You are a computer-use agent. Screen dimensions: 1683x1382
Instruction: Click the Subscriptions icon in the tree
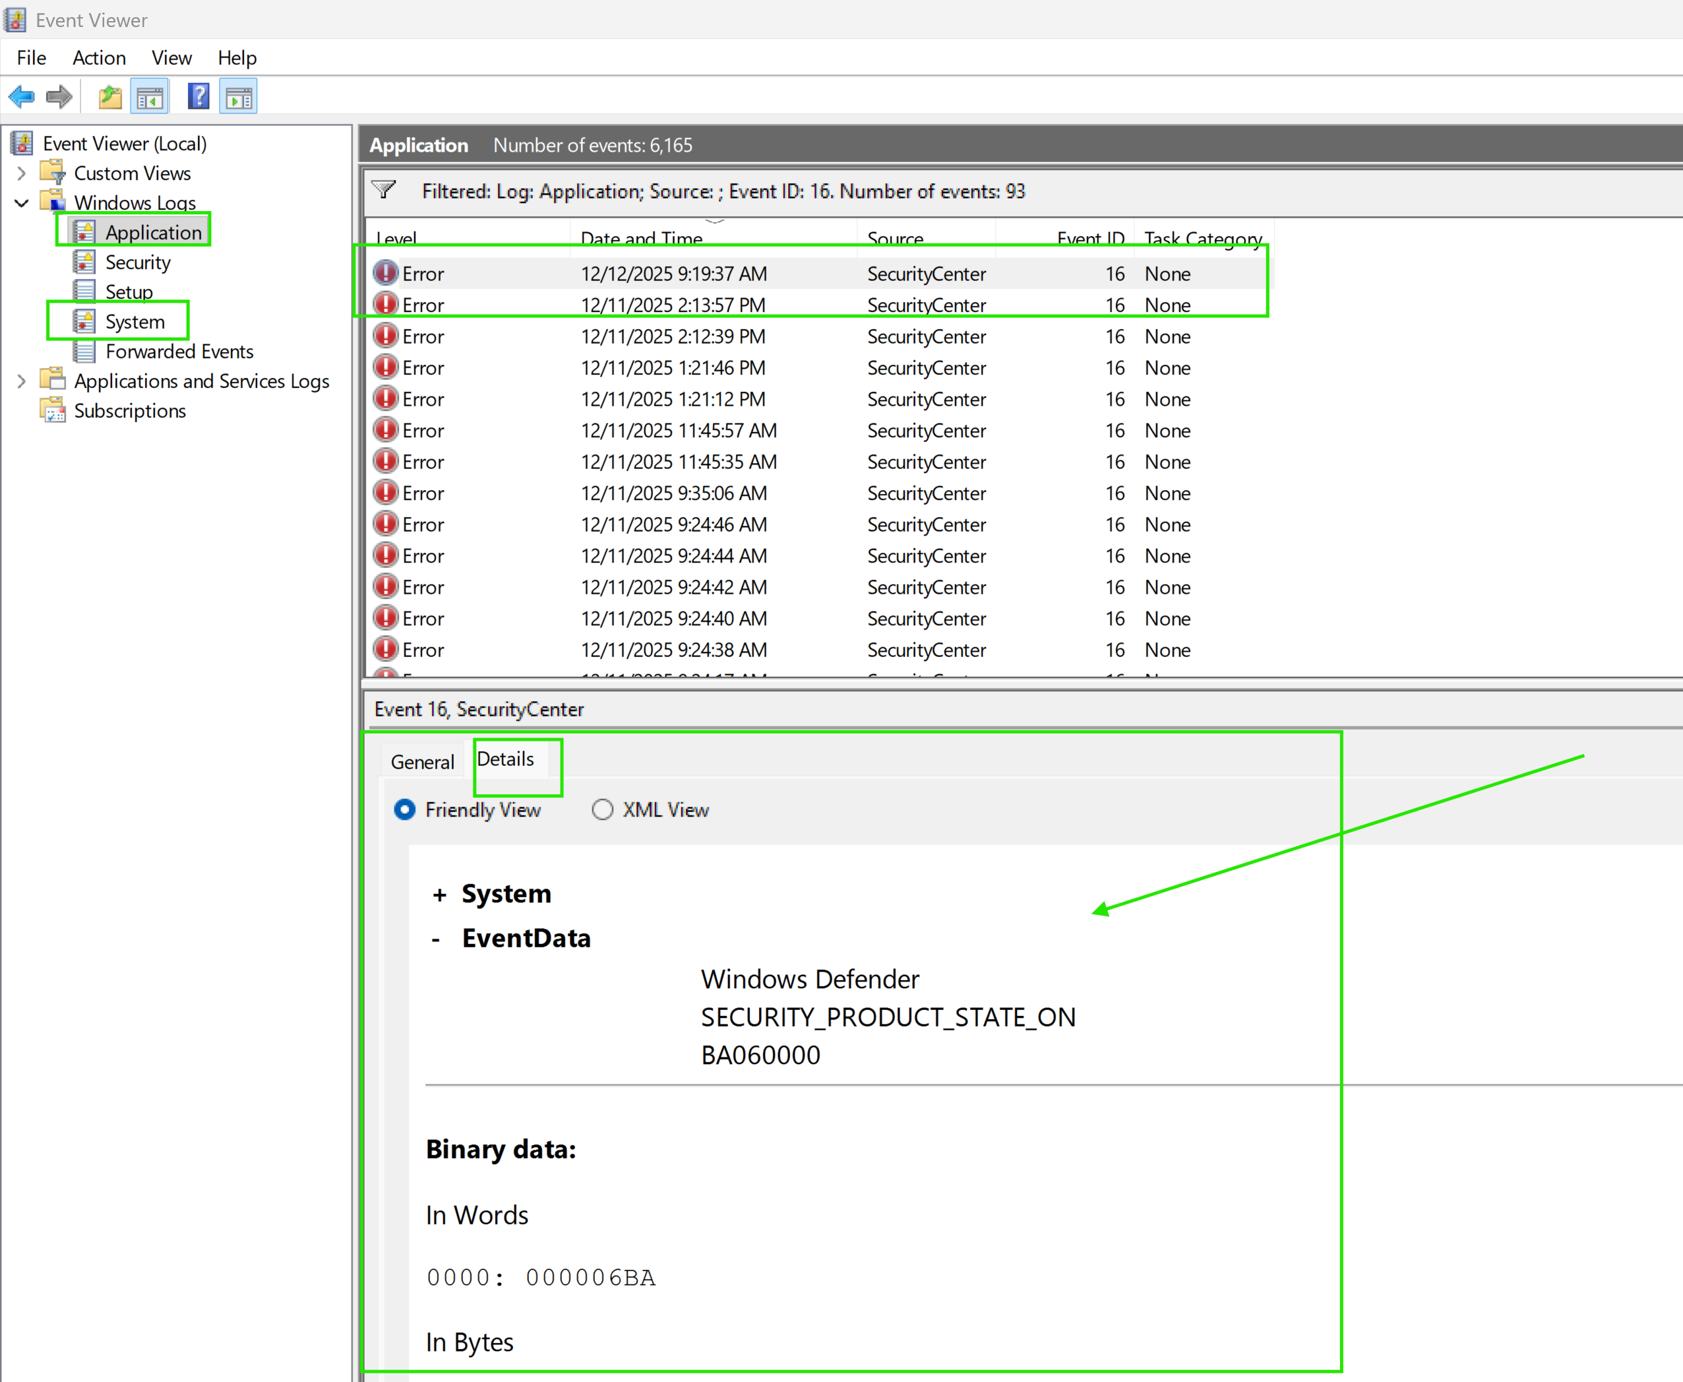(x=54, y=411)
